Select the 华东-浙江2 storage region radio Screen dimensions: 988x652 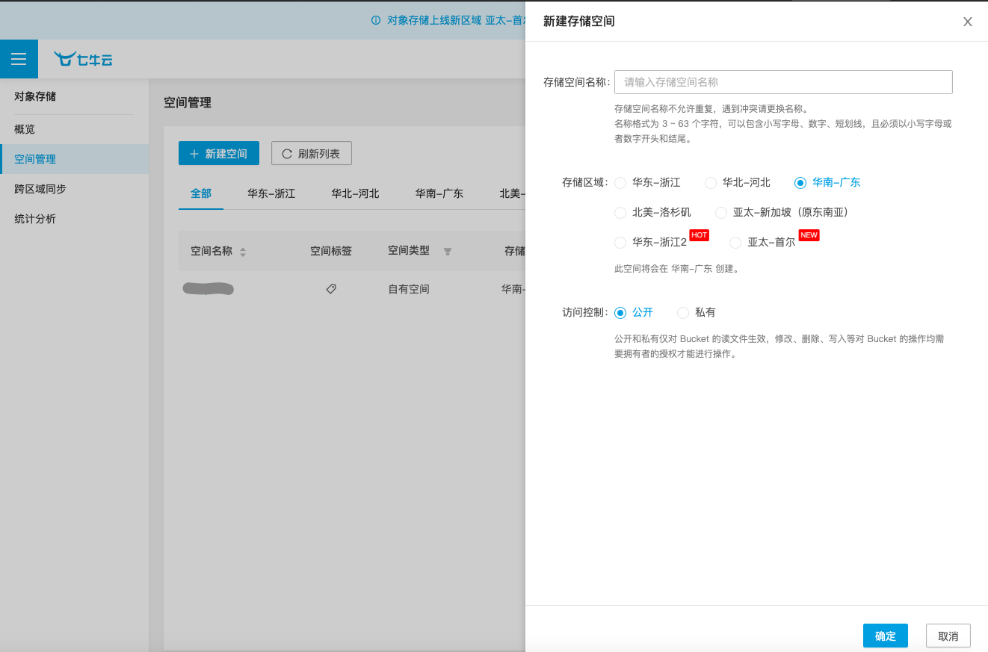[x=620, y=243]
